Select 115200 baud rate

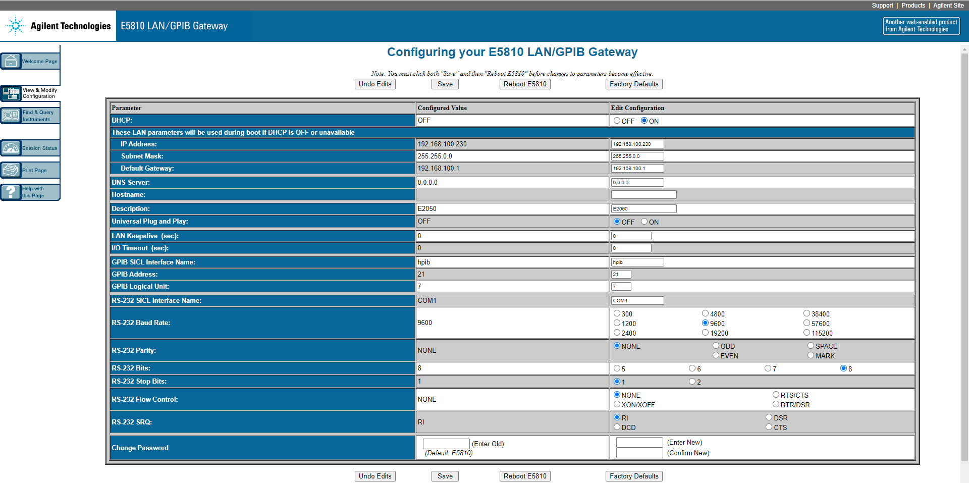pyautogui.click(x=806, y=333)
